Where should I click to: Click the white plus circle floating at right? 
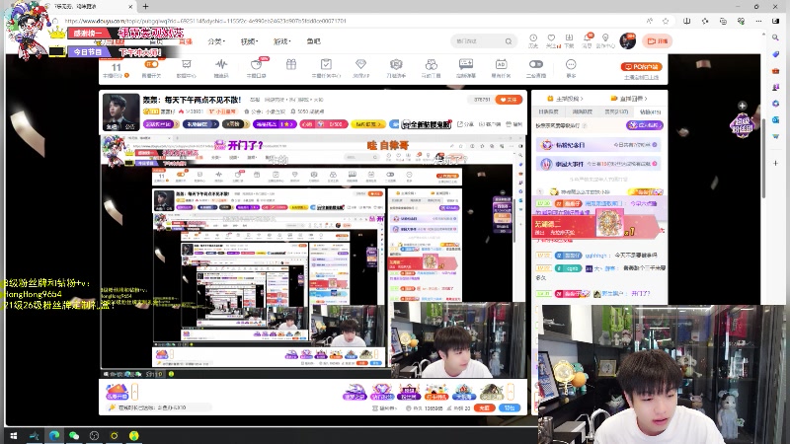[743, 106]
